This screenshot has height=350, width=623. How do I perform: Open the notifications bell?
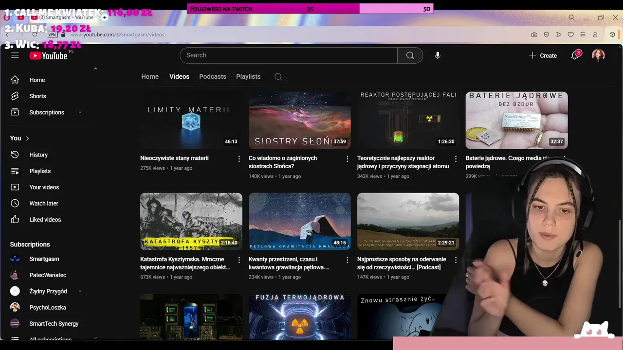pyautogui.click(x=575, y=55)
